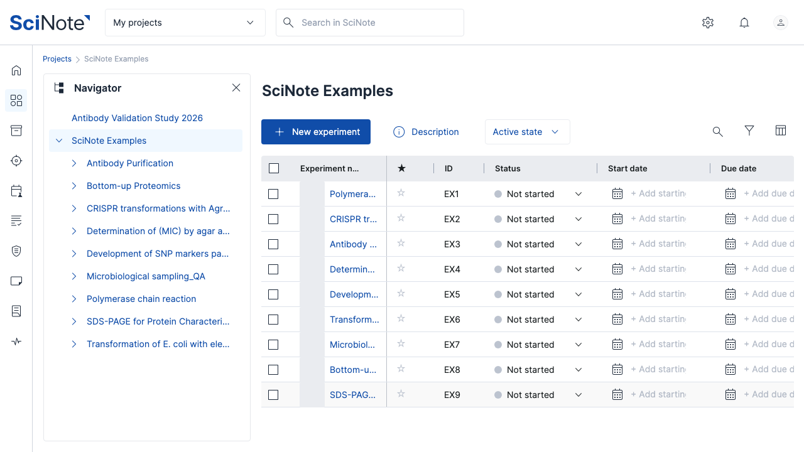Open calendar icon for EX3 start date
The width and height of the screenshot is (804, 452).
coord(617,244)
